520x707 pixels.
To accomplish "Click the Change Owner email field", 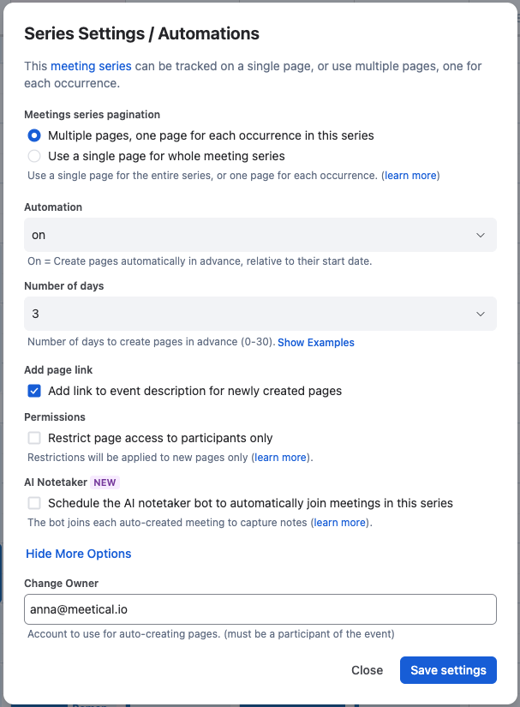I will 260,609.
